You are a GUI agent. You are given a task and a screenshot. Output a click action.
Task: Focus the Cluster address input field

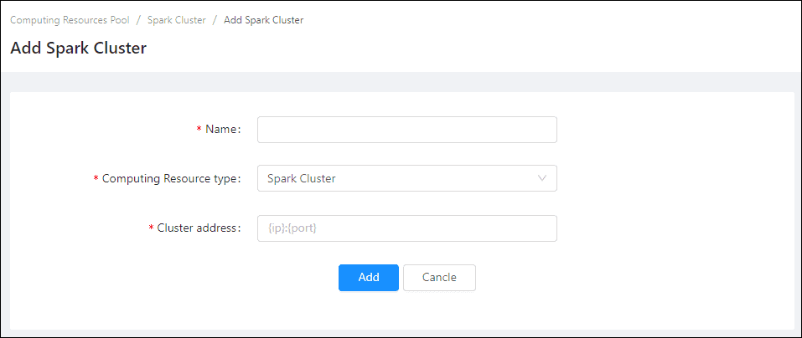click(x=406, y=228)
